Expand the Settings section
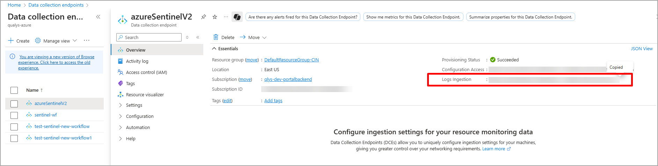Screen dimensions: 658x166 pyautogui.click(x=134, y=105)
